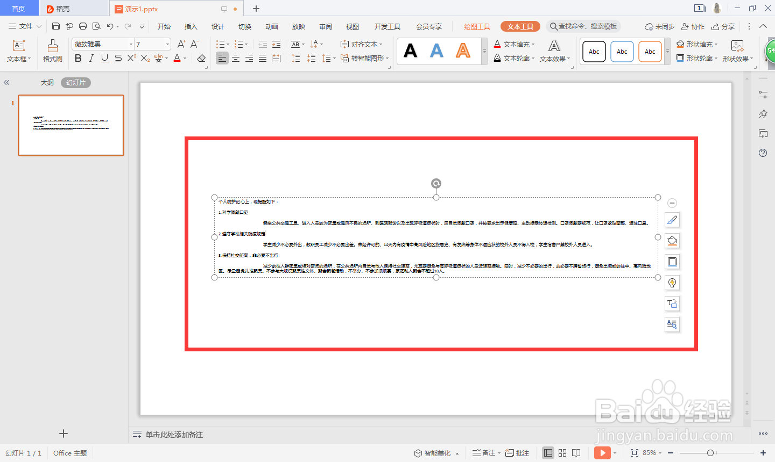Toggle underline formatting
This screenshot has height=462, width=775.
pos(104,58)
